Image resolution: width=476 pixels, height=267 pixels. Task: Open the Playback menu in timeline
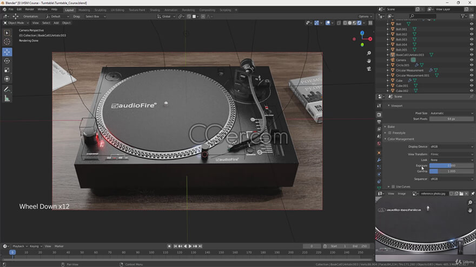tap(19, 247)
